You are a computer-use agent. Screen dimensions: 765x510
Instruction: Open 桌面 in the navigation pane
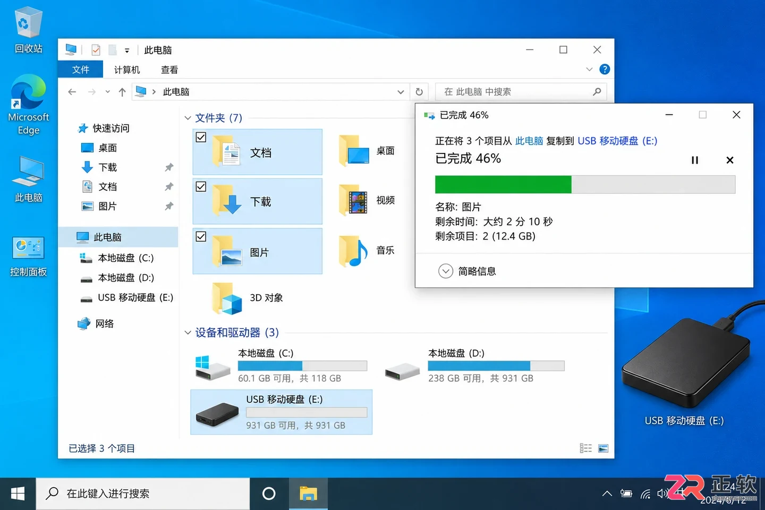tap(99, 148)
